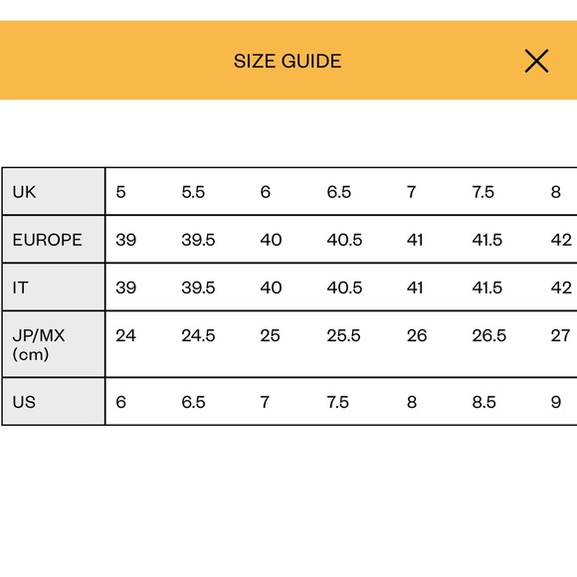
Task: Click UK size 7.5 cell
Action: [483, 192]
